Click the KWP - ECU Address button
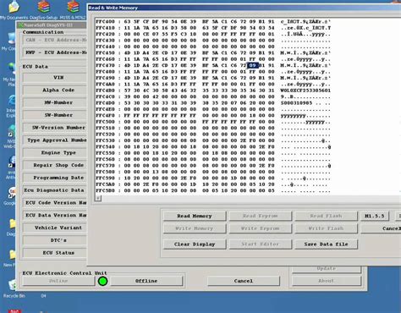 [x=55, y=52]
